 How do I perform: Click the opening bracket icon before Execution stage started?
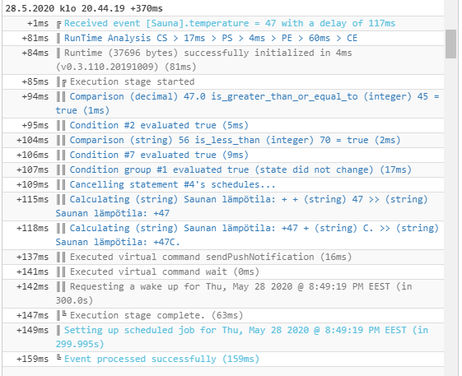pos(64,83)
